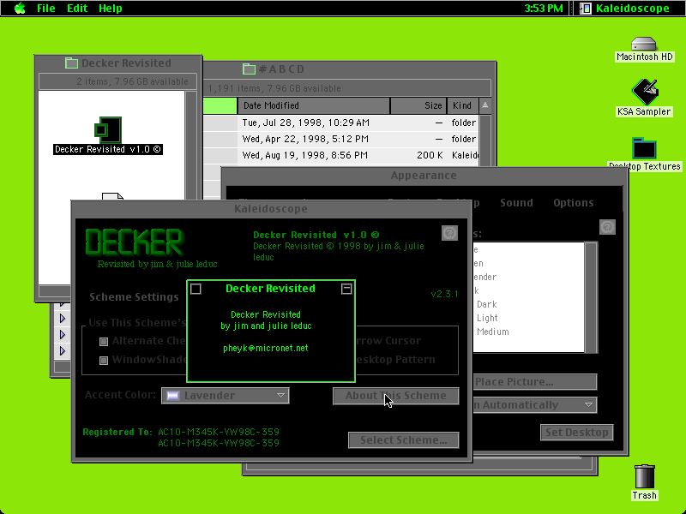Expand the bottom disclosure triangle in the list window
The image size is (686, 514).
click(x=62, y=350)
